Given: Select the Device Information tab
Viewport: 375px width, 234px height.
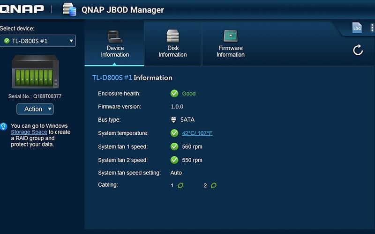Looking at the screenshot, I should coord(115,44).
